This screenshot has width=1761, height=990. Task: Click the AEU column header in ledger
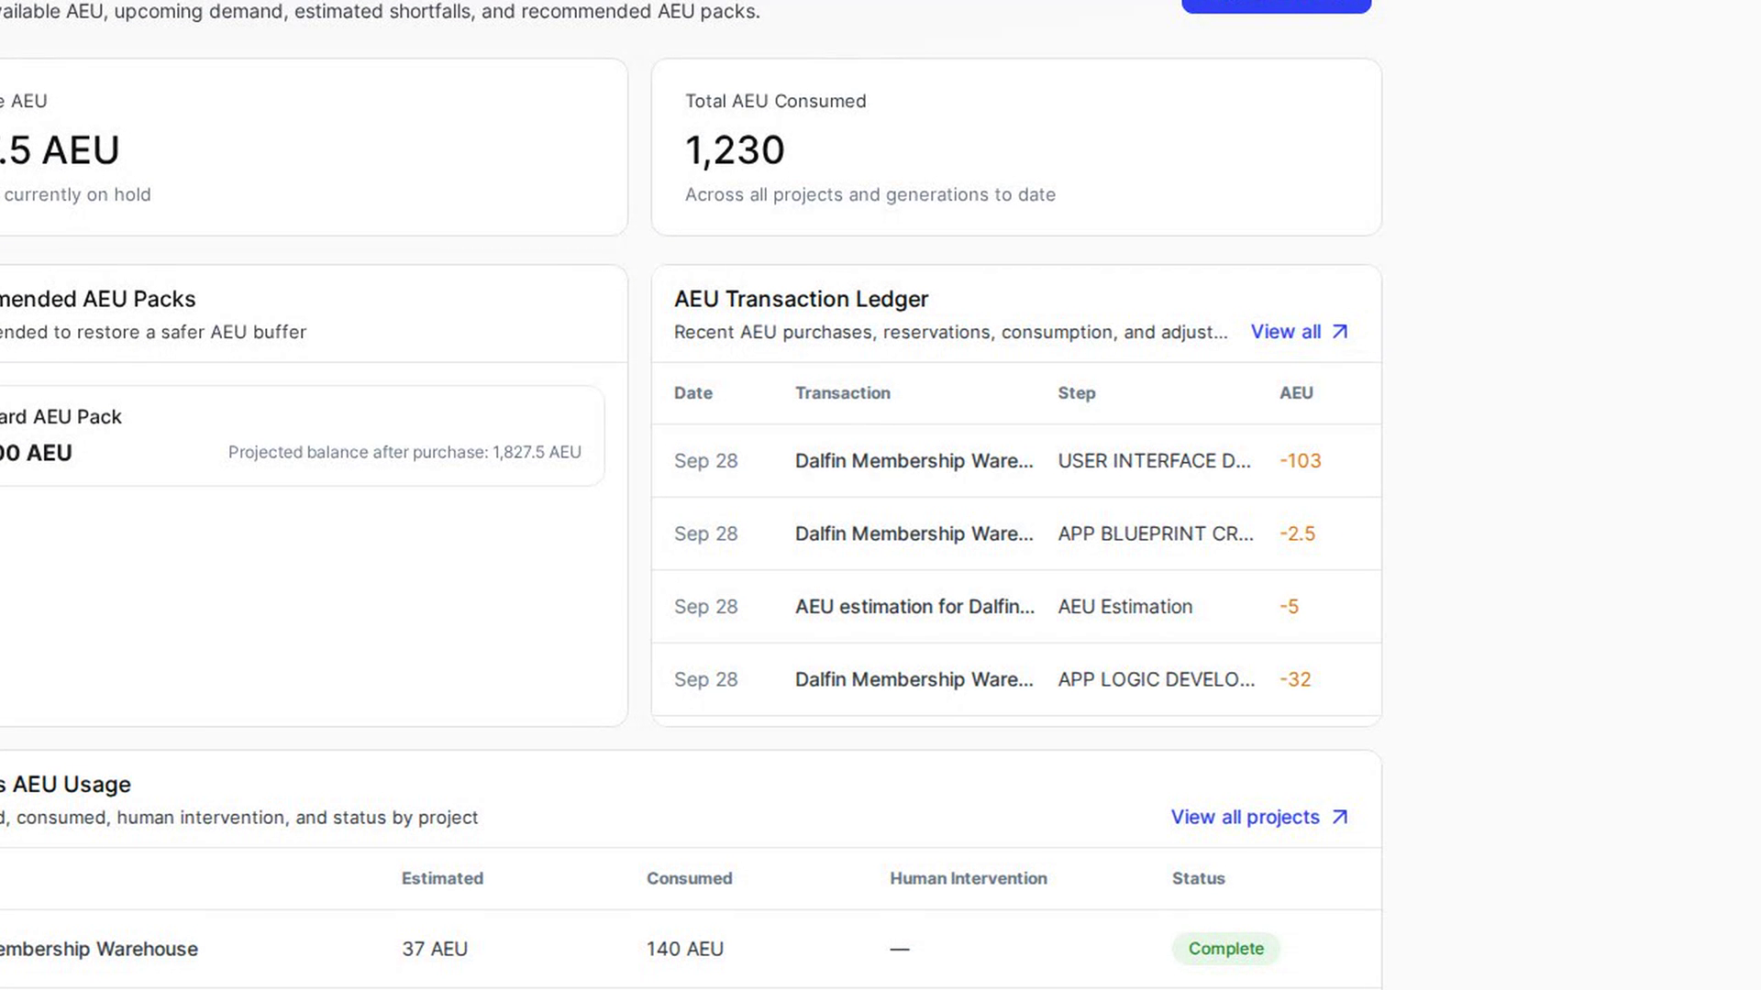pyautogui.click(x=1296, y=393)
